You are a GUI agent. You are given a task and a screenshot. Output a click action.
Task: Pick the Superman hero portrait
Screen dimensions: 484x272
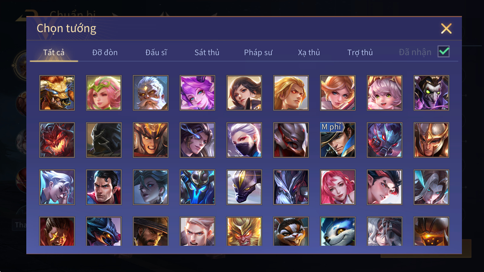(x=104, y=187)
